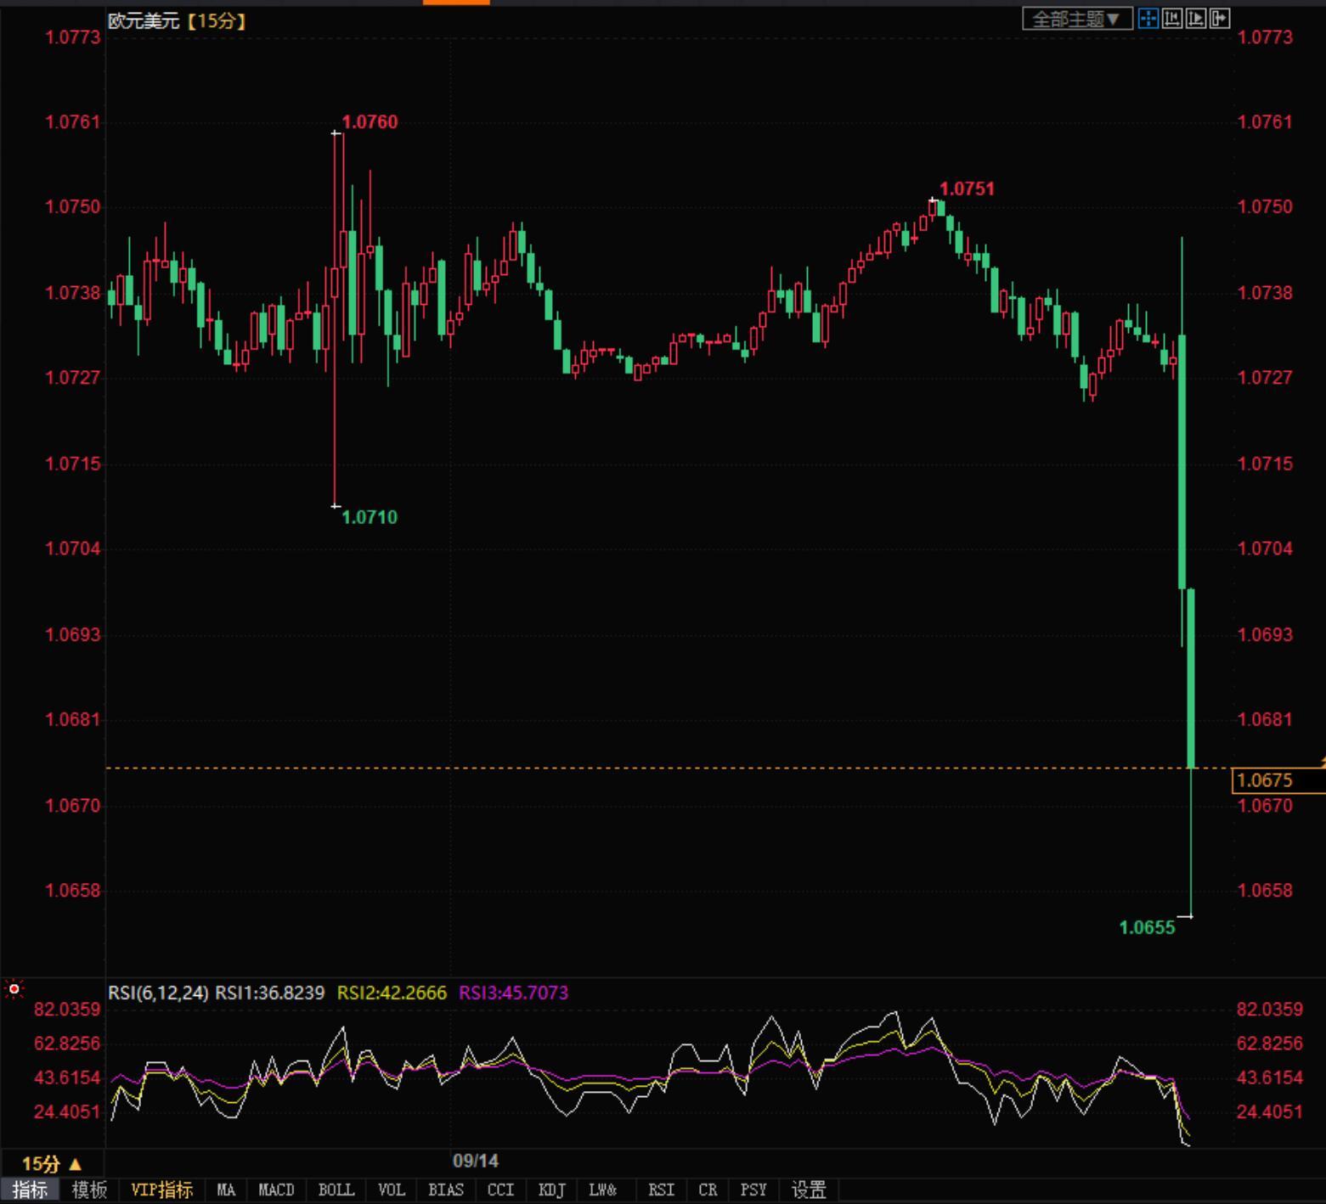
Task: Apply the BOLL indicator
Action: [336, 1190]
